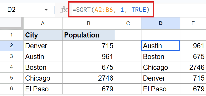
Task: Click cell B5 with value 2746
Action: 89,78
